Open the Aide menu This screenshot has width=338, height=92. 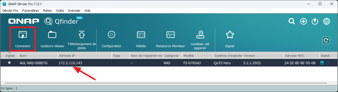click(87, 10)
